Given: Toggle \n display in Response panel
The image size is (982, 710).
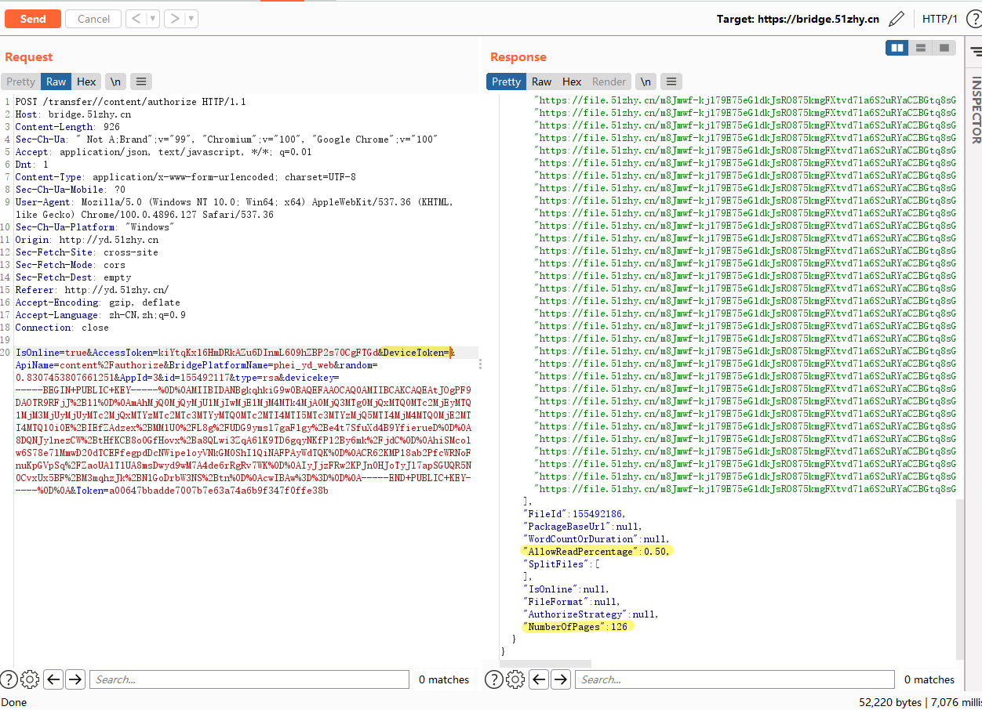Looking at the screenshot, I should [x=646, y=82].
